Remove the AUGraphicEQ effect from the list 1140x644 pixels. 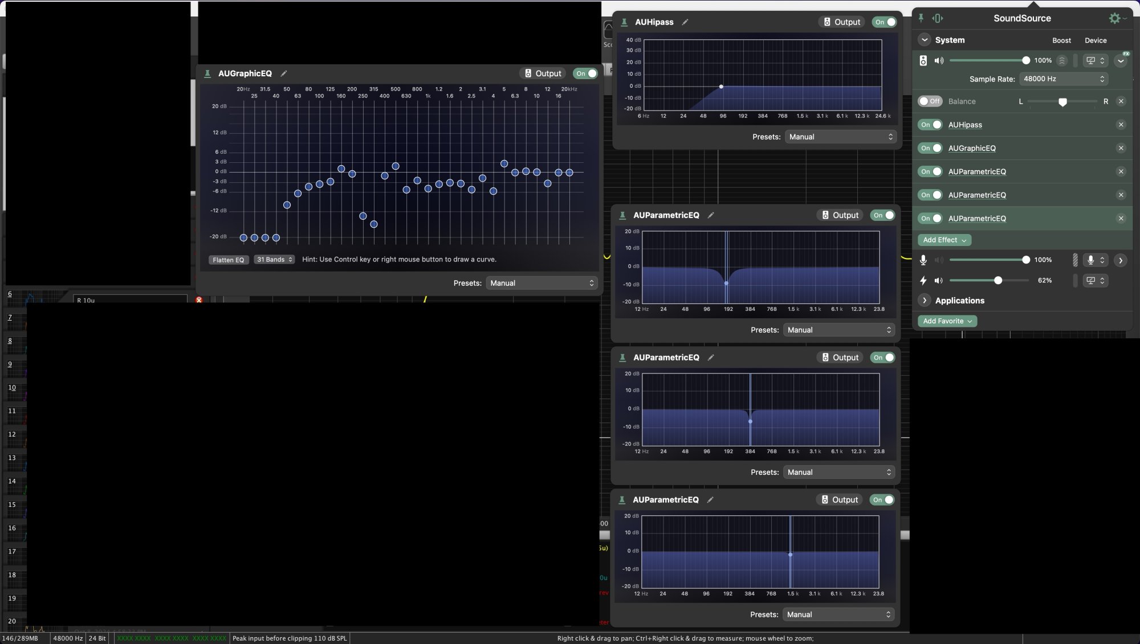(x=1121, y=148)
